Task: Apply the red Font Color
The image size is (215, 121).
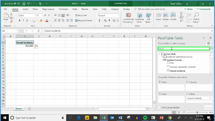Action: click(x=47, y=21)
